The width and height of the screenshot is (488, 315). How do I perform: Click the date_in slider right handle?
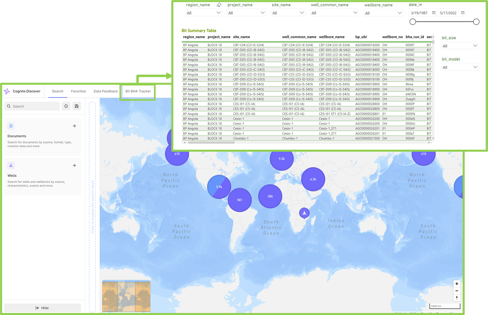(476, 22)
